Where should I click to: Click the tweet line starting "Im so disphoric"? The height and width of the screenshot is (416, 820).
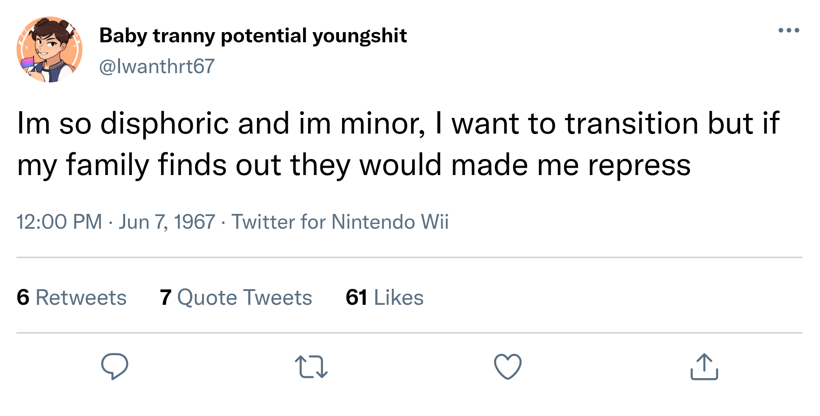coord(397,123)
